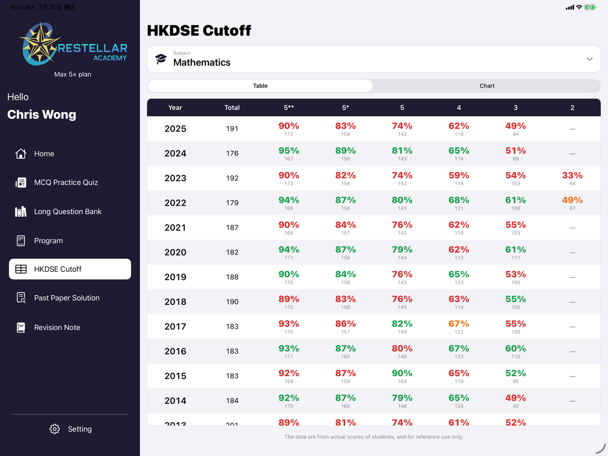Click the level 3 column header

[x=515, y=108]
